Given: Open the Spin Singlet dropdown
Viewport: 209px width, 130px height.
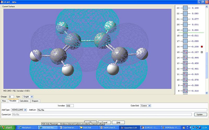Looking at the screenshot, I should tap(28, 97).
